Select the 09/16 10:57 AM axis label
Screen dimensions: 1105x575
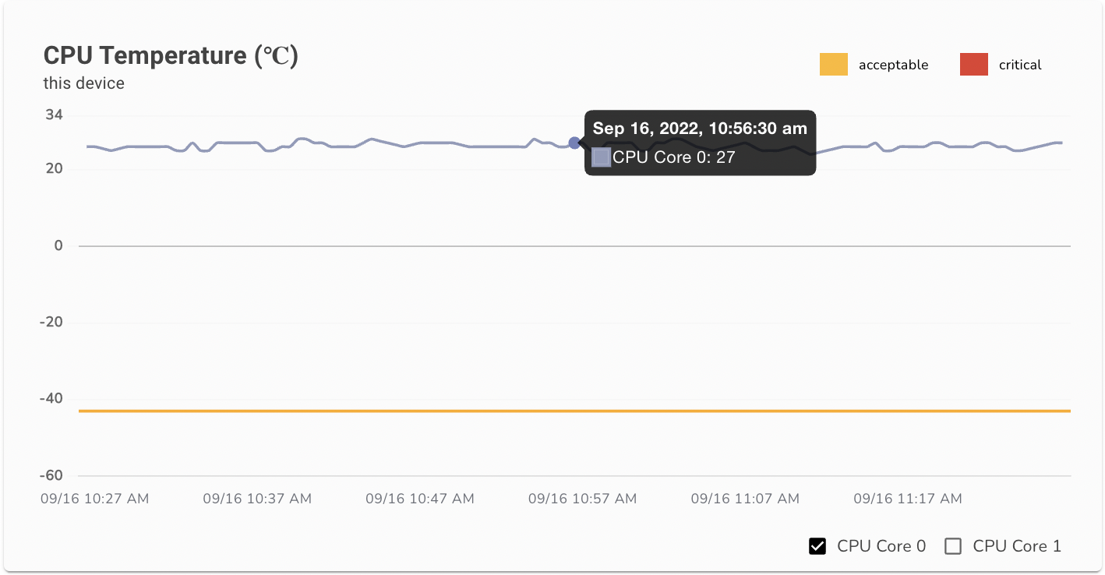[582, 499]
